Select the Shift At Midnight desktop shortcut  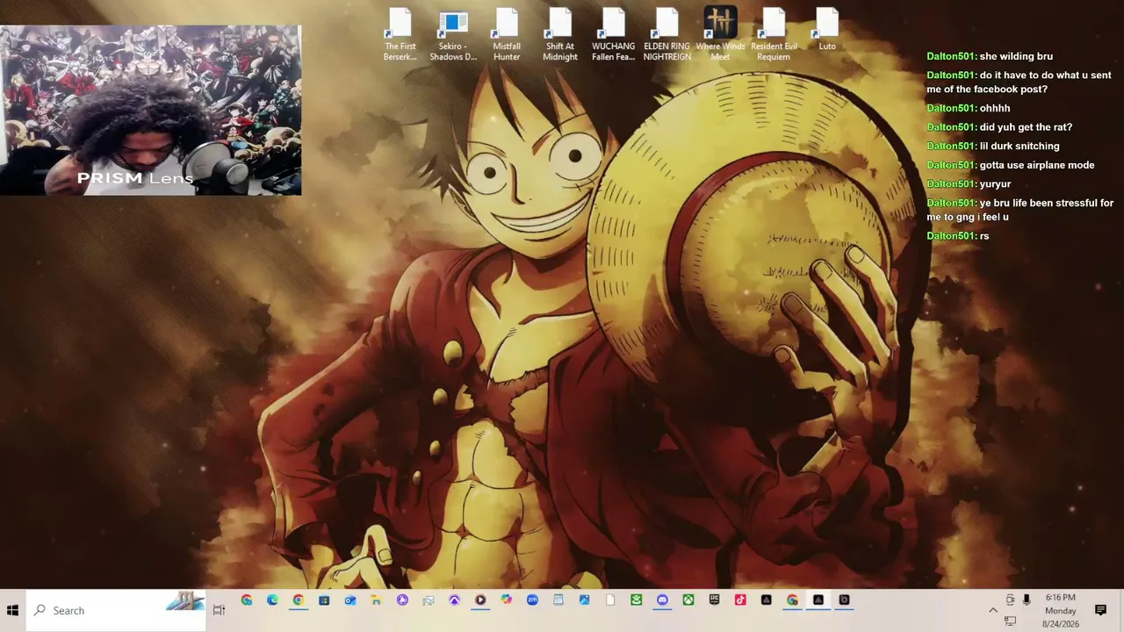[560, 35]
